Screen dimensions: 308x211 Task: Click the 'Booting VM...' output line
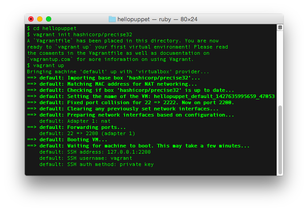click(x=67, y=139)
